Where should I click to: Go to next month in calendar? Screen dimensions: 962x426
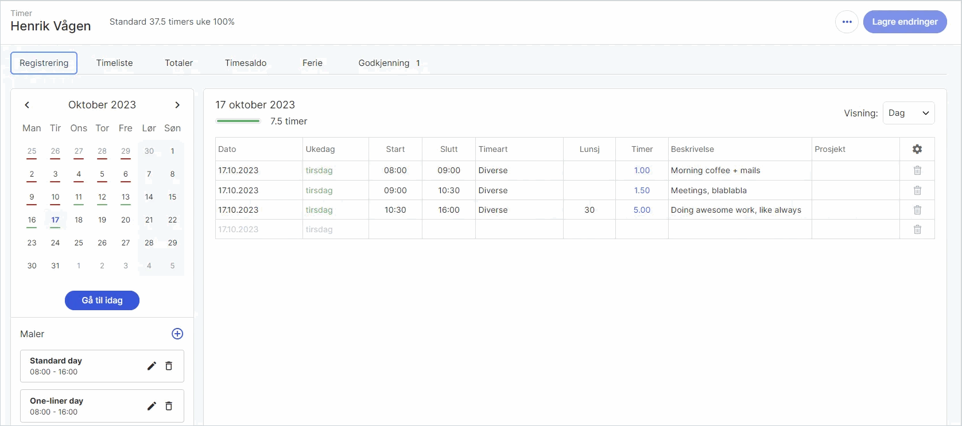177,105
